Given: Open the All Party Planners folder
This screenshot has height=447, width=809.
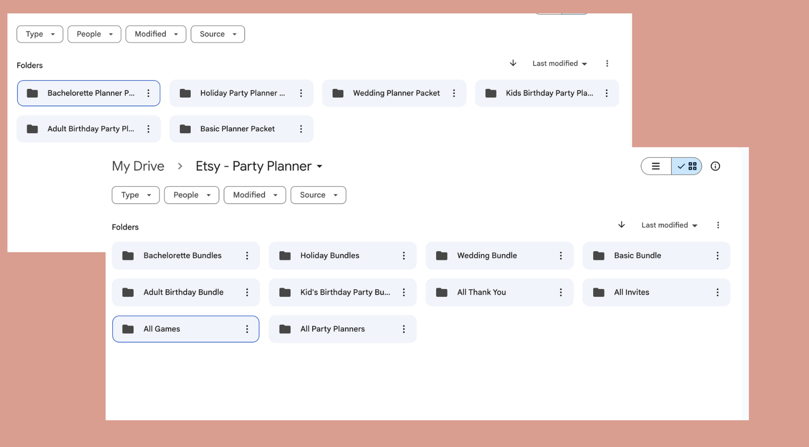Looking at the screenshot, I should pos(333,329).
